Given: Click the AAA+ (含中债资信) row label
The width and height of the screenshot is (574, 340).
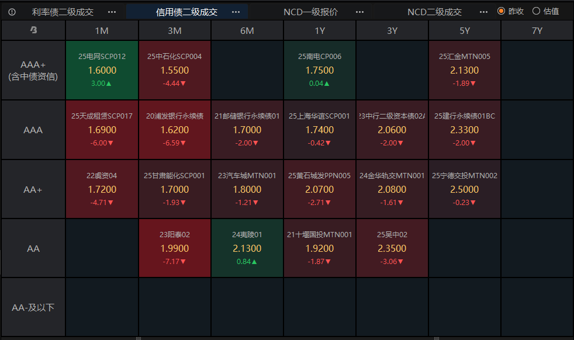Looking at the screenshot, I should point(33,70).
